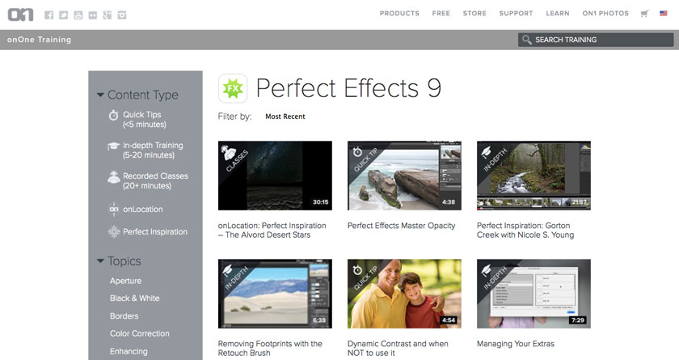Open the Products menu

[x=399, y=14]
